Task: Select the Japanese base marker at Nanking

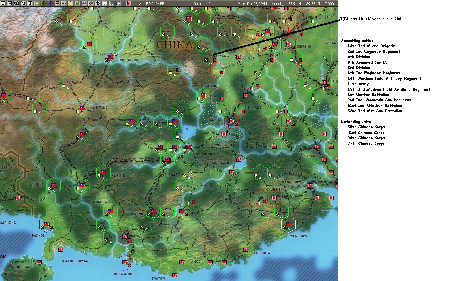Action: (317, 147)
